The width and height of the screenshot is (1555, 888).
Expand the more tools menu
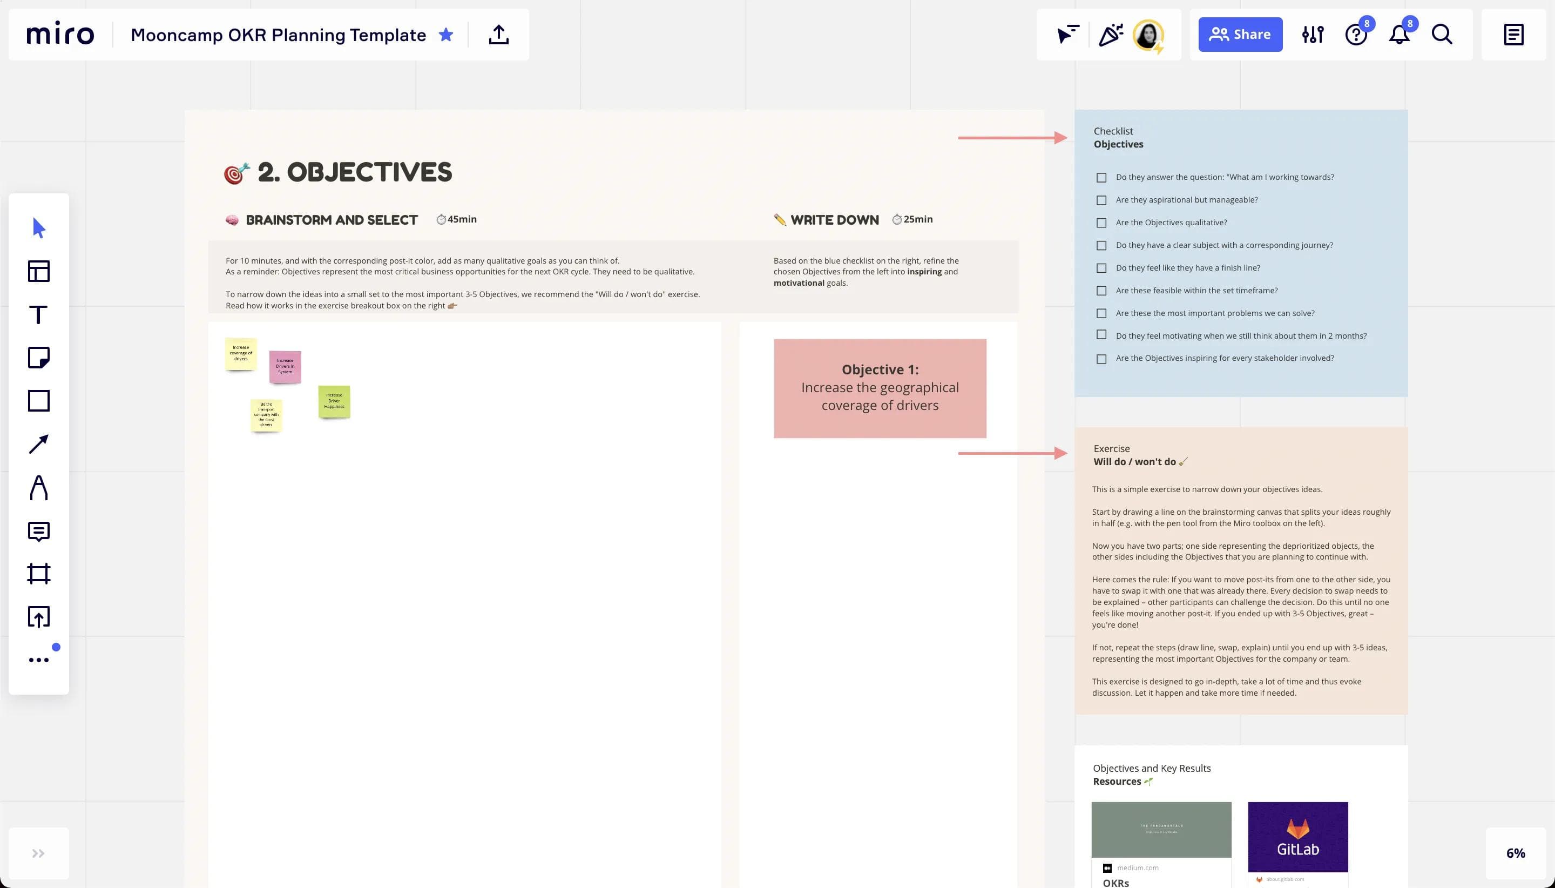click(x=38, y=660)
